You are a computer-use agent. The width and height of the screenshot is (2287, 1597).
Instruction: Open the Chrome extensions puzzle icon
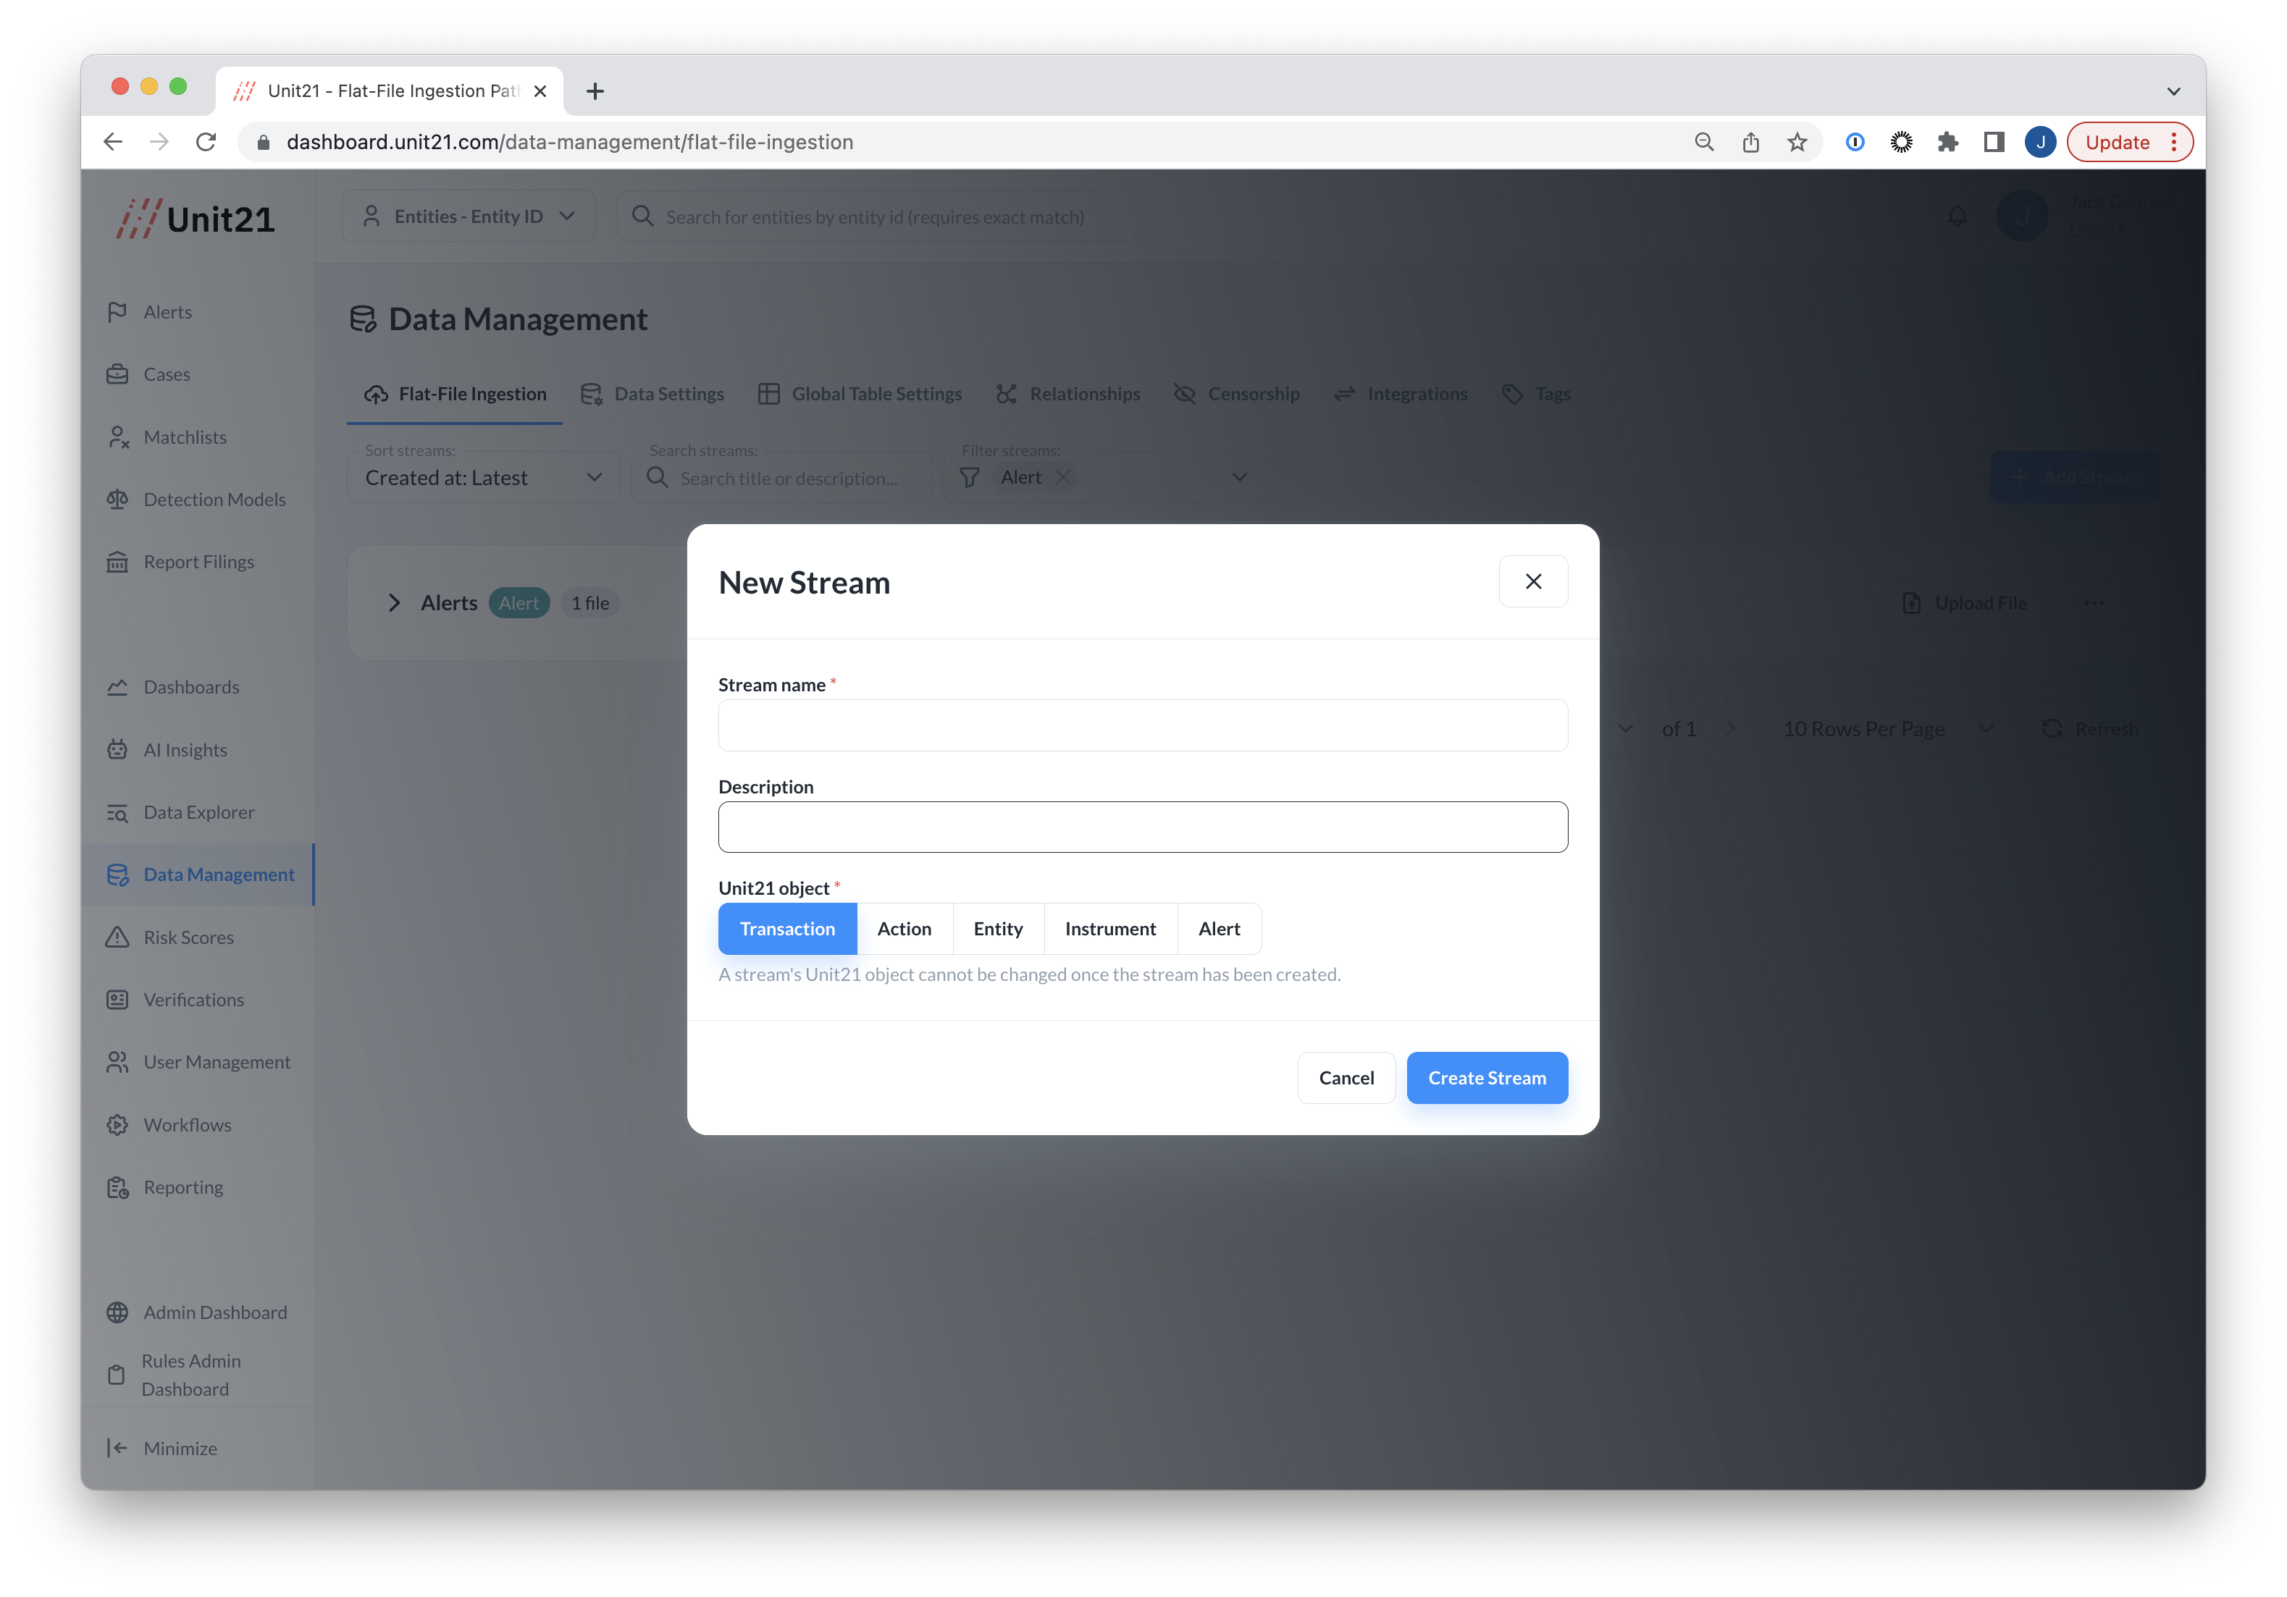point(1947,143)
